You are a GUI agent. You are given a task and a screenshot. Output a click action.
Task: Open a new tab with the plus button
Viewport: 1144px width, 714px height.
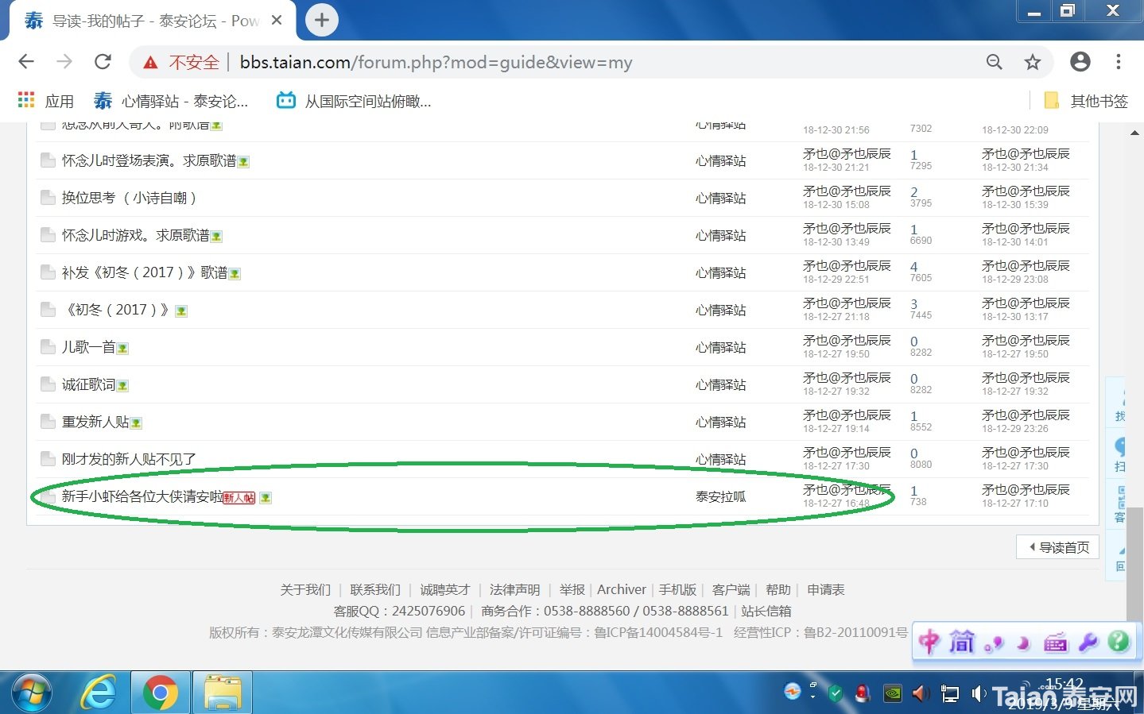coord(321,20)
